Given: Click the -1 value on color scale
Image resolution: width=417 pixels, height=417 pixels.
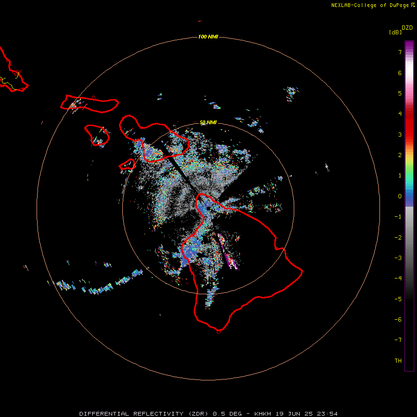Looking at the screenshot, I should point(398,217).
